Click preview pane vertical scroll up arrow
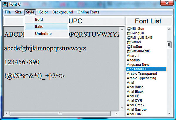This screenshot has height=120, width=176. [122, 30]
